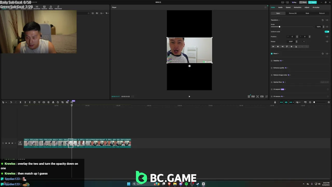Switch to the Animation tab
Screen dimensions: 332x187
[298, 7]
